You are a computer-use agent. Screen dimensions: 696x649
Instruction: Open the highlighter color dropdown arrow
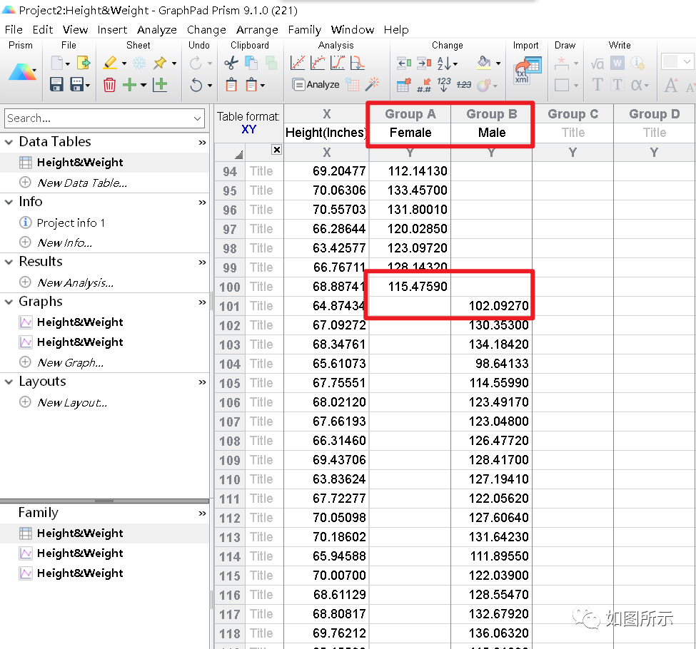click(x=123, y=63)
